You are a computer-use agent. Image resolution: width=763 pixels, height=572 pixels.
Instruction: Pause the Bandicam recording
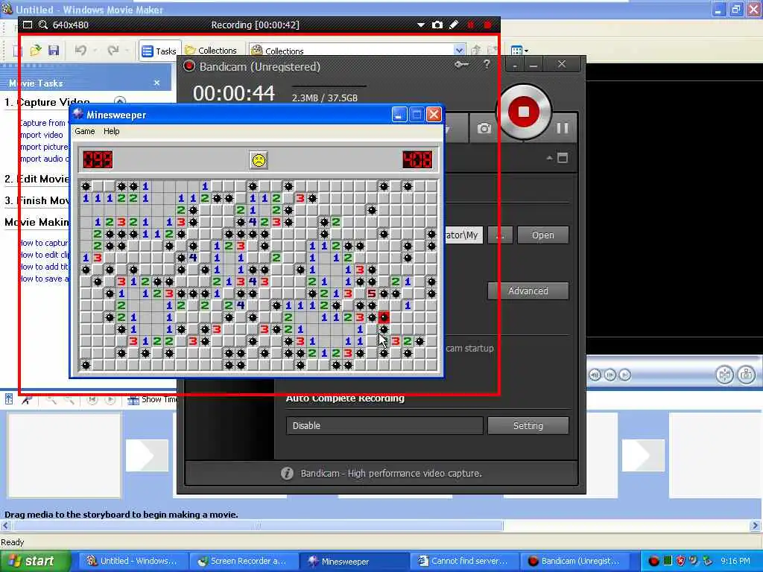click(563, 128)
